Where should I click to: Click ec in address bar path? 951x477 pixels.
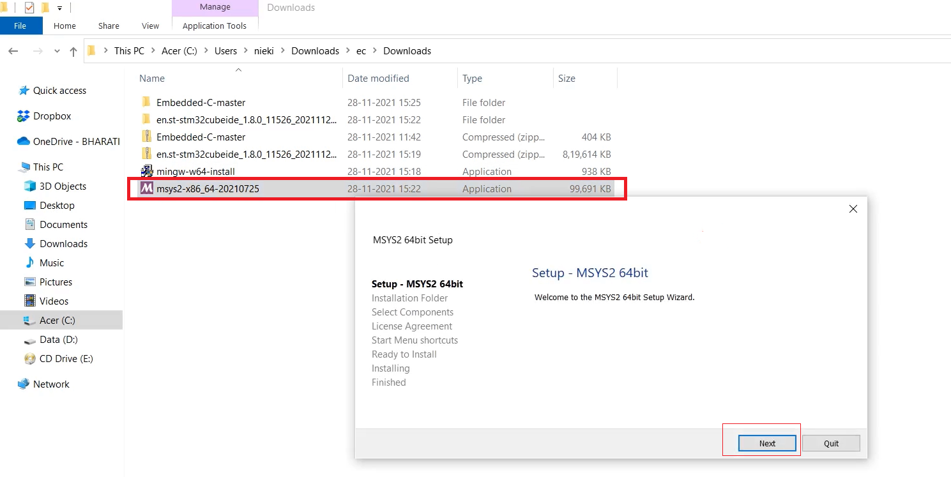[361, 51]
